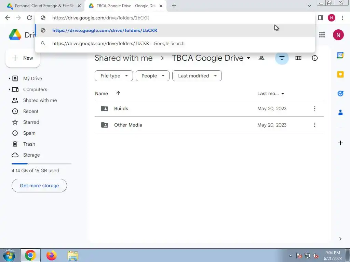
Task: Click the muted volume tray icon
Action: [x=315, y=256]
